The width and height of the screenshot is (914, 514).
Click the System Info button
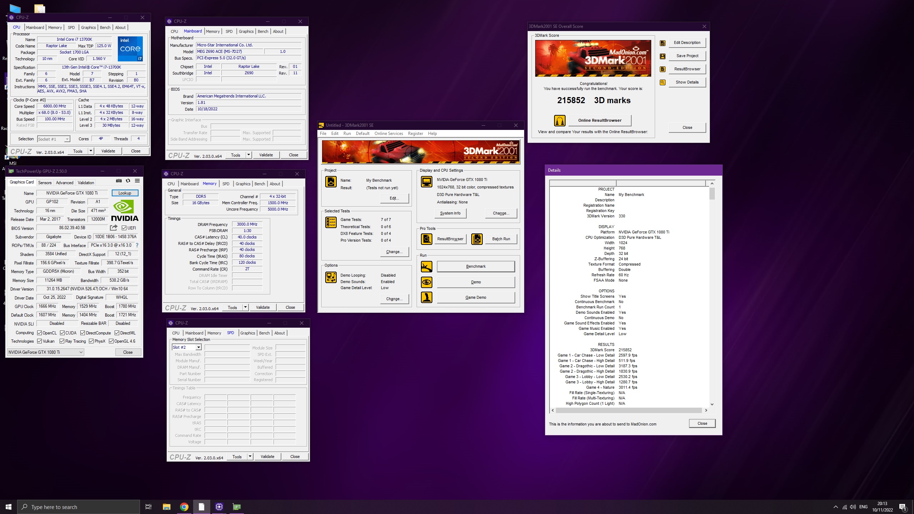[451, 213]
